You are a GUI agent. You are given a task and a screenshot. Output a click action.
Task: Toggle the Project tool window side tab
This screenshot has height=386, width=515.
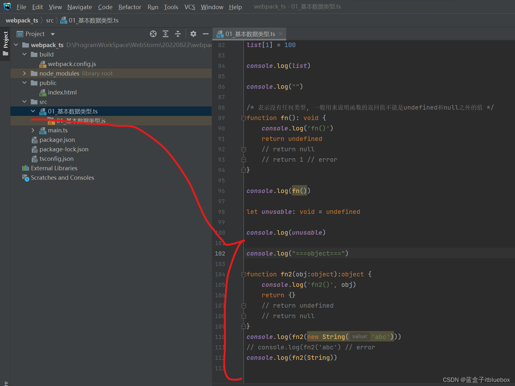(x=5, y=44)
